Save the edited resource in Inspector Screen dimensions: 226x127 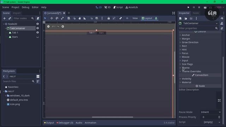click(191, 18)
